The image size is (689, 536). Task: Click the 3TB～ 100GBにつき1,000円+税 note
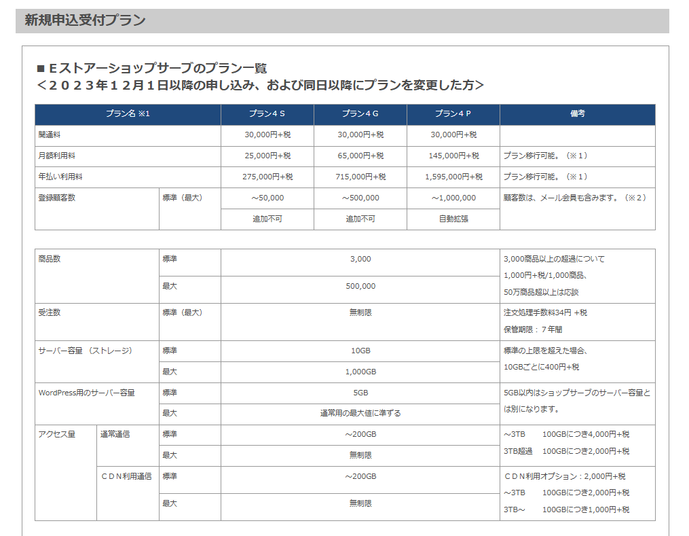pos(566,510)
